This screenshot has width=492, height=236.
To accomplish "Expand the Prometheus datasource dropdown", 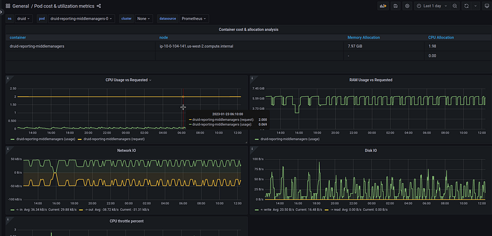I will pyautogui.click(x=194, y=18).
